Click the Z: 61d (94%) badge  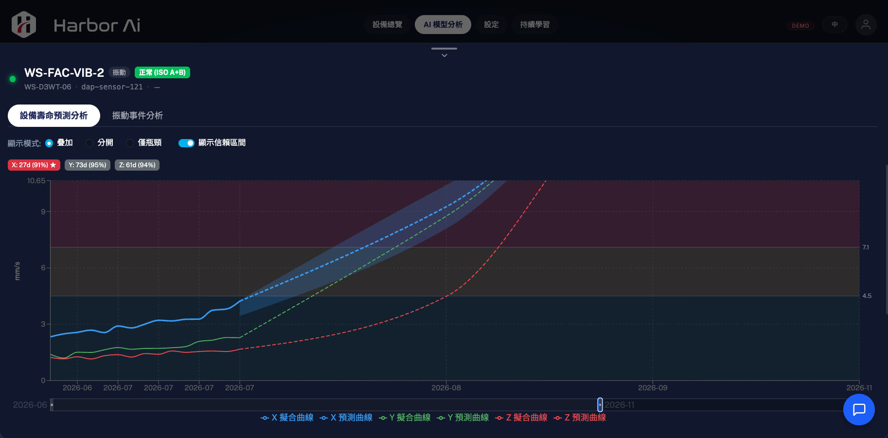[x=137, y=165]
